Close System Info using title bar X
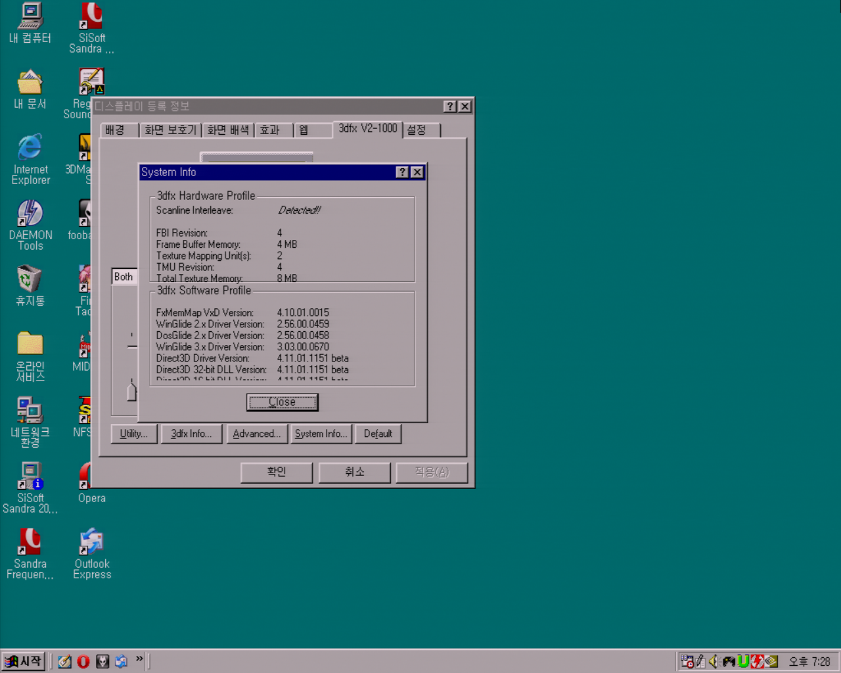This screenshot has height=673, width=841. (417, 172)
